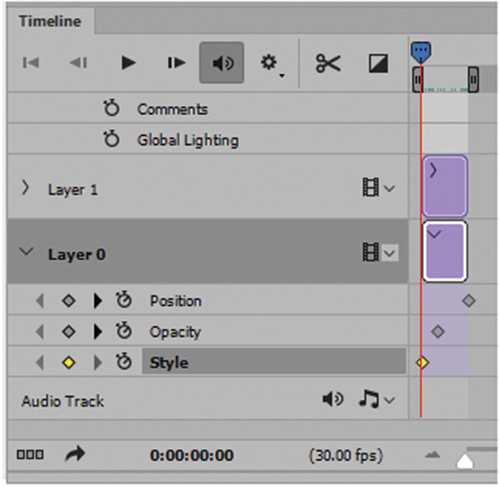Collapse the Layer 0 track
Image resolution: width=499 pixels, height=487 pixels.
pos(25,252)
